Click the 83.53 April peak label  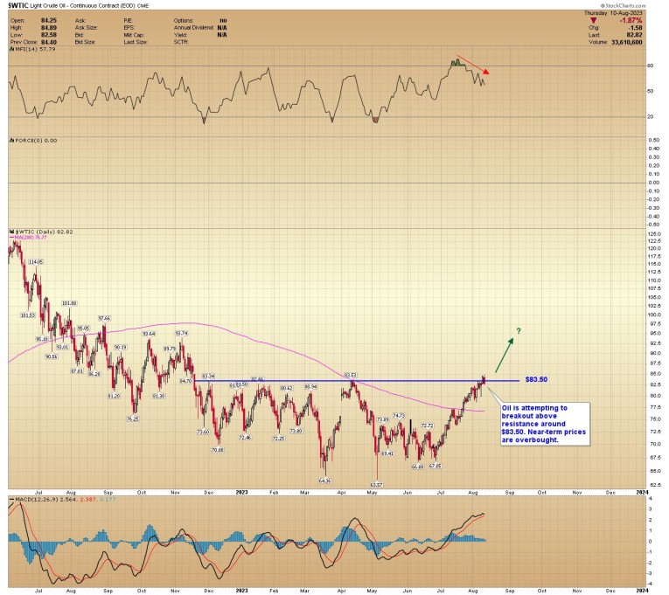coord(351,375)
